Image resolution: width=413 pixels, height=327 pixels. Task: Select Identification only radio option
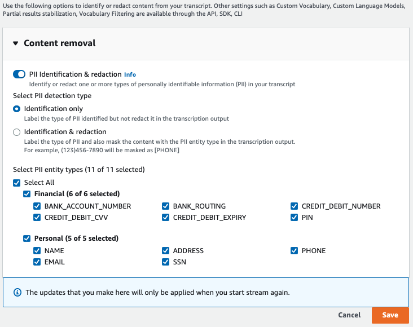point(17,109)
